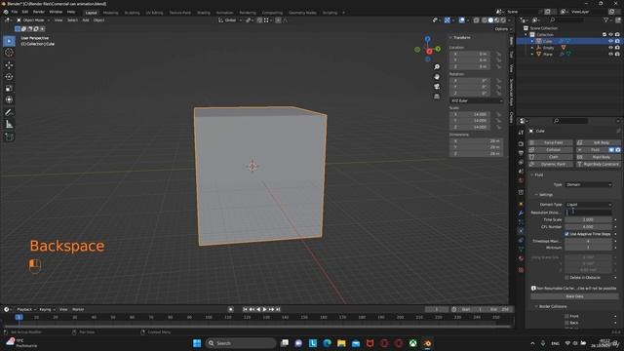Open the Fluid Type Domain dropdown
The image size is (624, 351).
pos(588,184)
